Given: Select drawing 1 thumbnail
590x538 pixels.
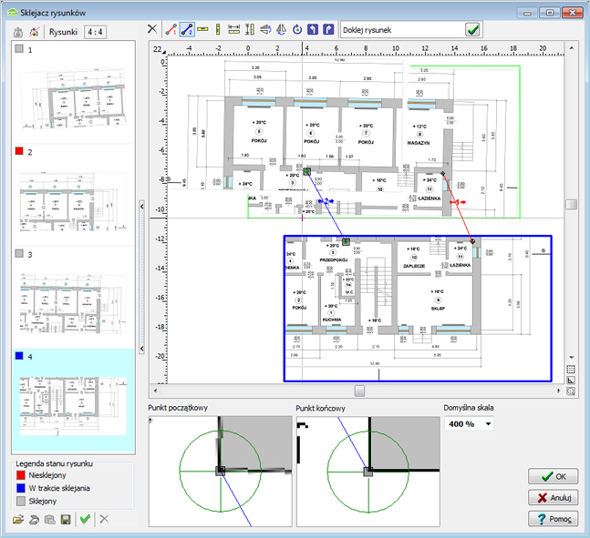Looking at the screenshot, I should click(73, 98).
